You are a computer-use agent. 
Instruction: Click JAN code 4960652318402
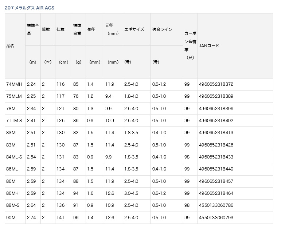point(216,121)
